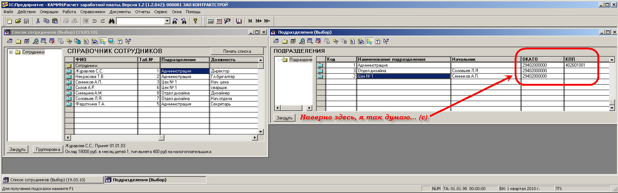Click scroll-down arrow of the employee list
Screen dimensions: 618x193
(261, 132)
